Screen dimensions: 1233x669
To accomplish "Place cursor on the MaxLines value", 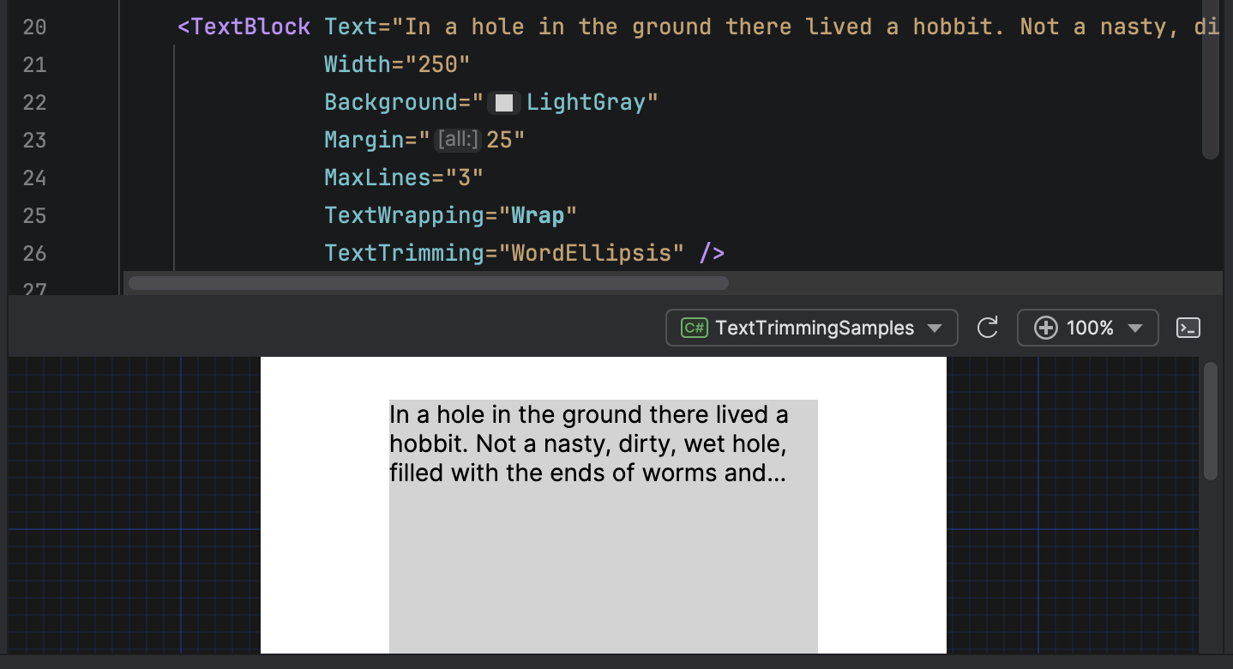I will [468, 177].
